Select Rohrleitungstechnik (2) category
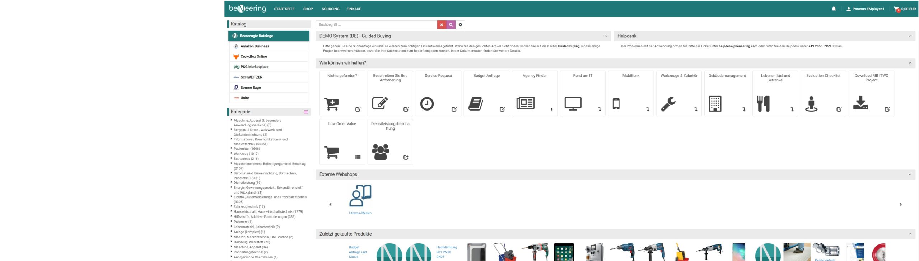Viewport: 919px width, 261px height. point(251,252)
